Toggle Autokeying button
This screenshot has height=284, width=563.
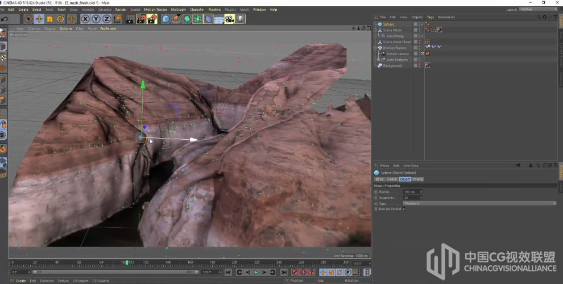pos(304,273)
